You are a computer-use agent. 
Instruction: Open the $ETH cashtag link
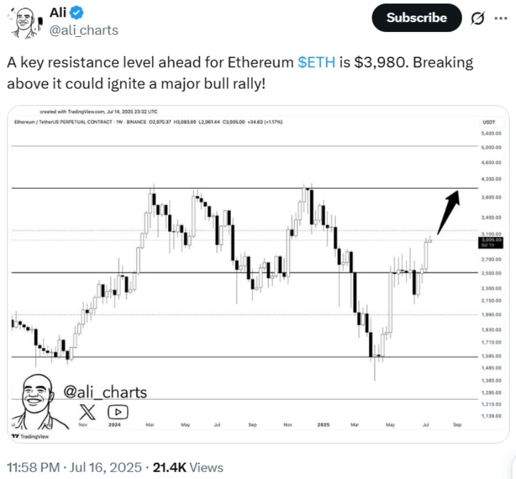click(316, 62)
